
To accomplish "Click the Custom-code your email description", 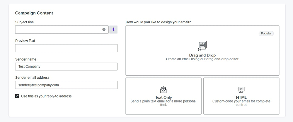I will pos(241,103).
